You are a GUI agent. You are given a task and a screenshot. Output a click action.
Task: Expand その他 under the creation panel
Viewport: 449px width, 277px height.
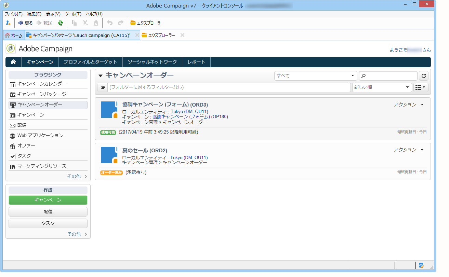click(77, 234)
